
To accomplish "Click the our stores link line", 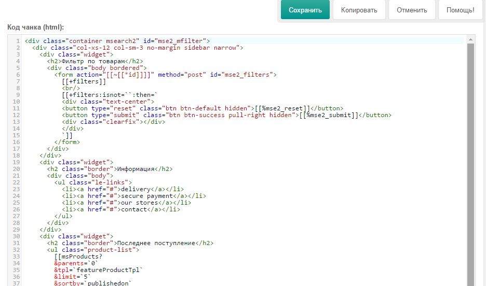I will coord(127,203).
